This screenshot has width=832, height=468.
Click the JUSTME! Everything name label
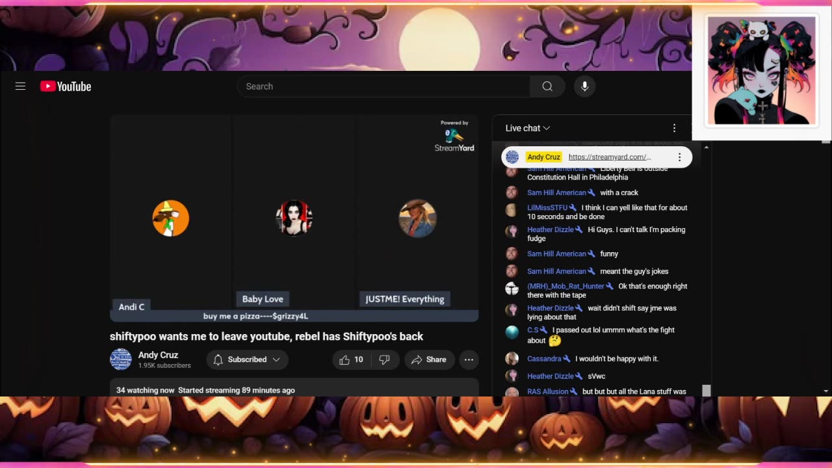[405, 299]
